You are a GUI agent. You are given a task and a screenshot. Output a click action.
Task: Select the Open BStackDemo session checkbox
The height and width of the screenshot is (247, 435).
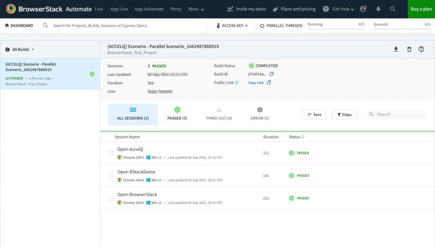pos(111,176)
